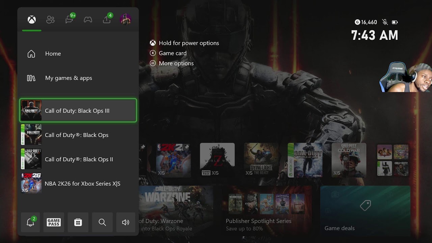The width and height of the screenshot is (432, 243).
Task: Open Game Pass from the guide
Action: pyautogui.click(x=54, y=222)
